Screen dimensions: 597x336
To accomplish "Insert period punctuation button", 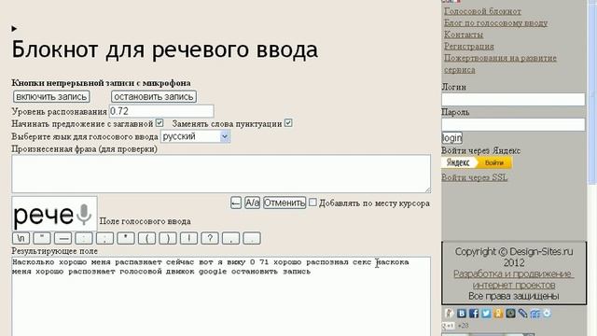I will pyautogui.click(x=252, y=238).
